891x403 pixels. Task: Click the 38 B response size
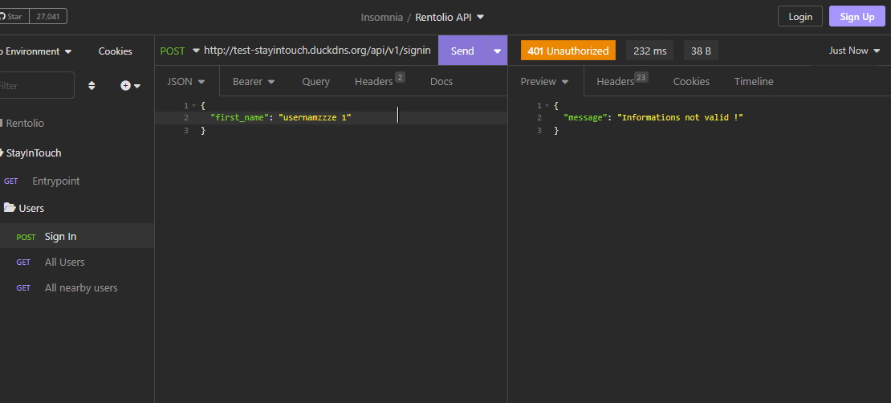click(701, 51)
